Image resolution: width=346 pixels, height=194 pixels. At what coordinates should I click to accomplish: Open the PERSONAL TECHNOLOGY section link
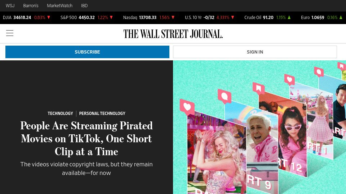(102, 114)
